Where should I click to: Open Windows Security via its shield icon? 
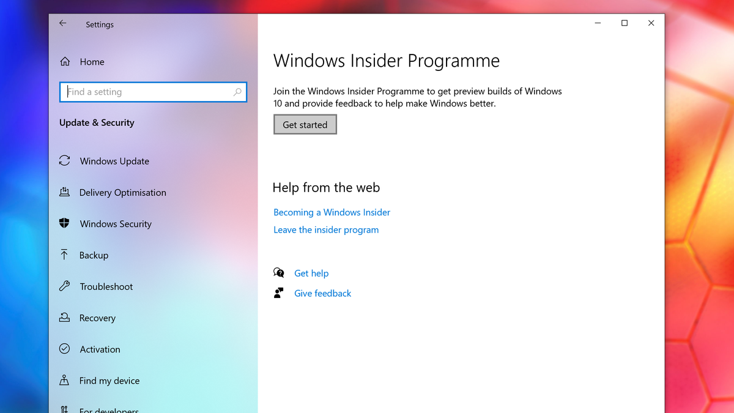64,223
